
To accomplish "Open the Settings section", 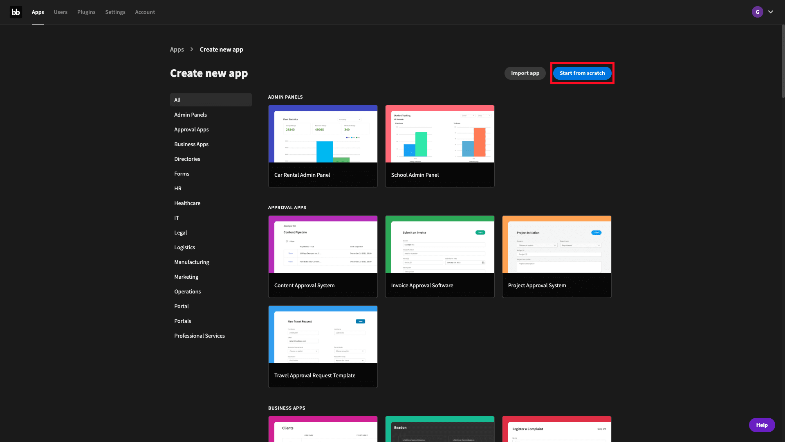I will [x=115, y=11].
